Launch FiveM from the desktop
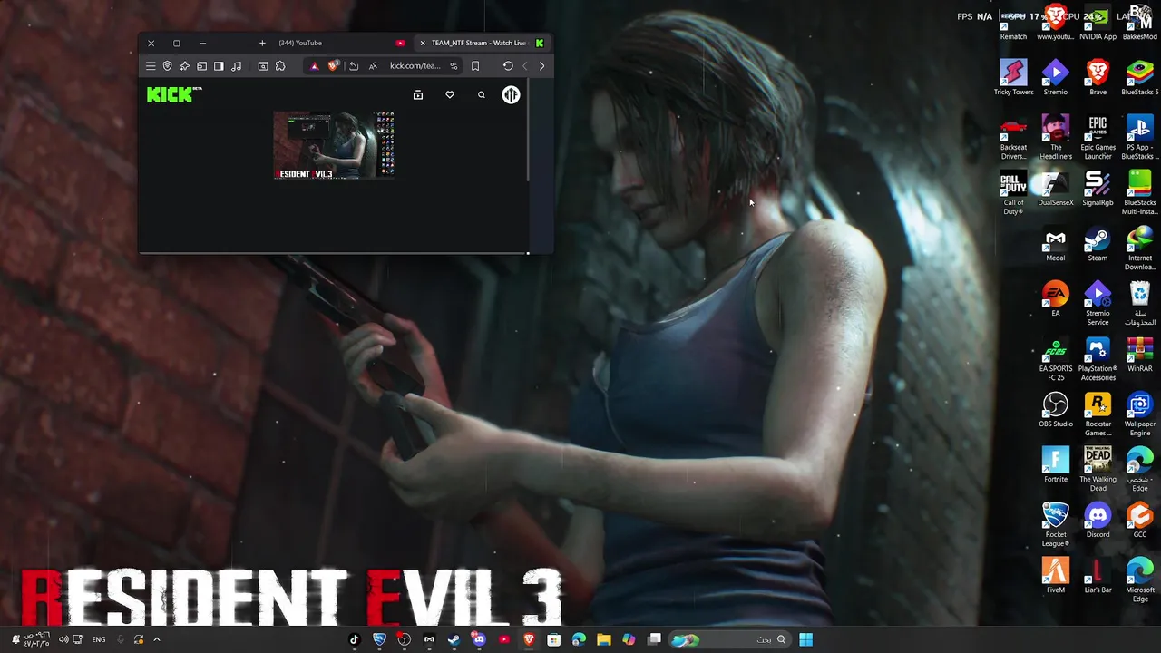 (1056, 577)
